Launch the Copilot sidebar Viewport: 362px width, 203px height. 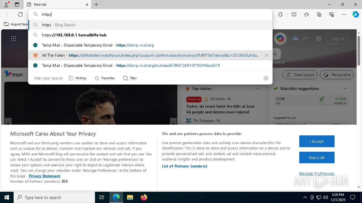(355, 14)
